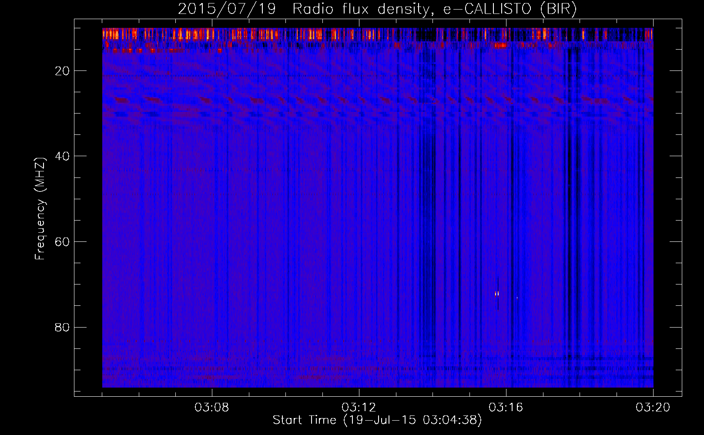Click the 03:16 time tick label
The height and width of the screenshot is (435, 704).
click(x=506, y=408)
